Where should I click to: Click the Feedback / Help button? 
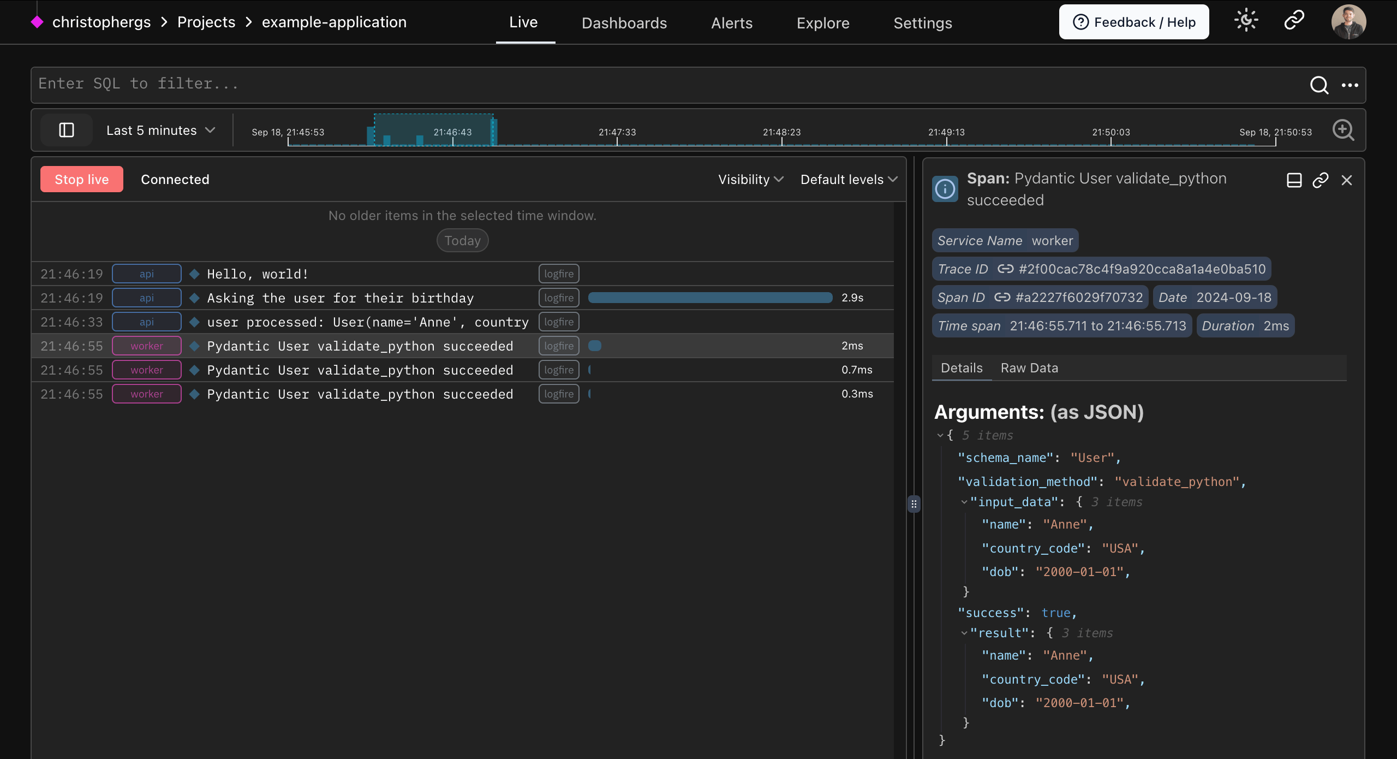[x=1133, y=22]
